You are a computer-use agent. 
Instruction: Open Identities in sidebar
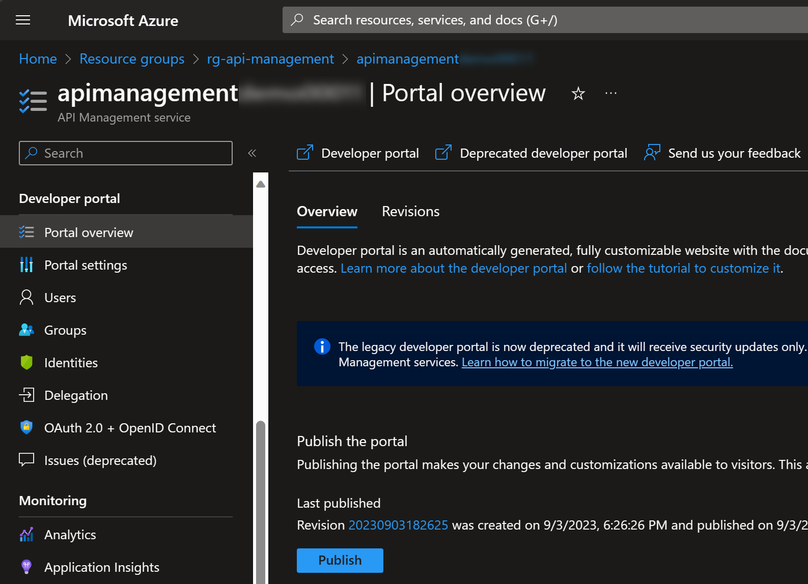click(126, 362)
